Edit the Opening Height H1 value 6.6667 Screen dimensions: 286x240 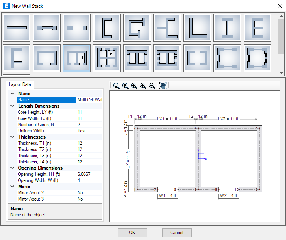click(x=89, y=174)
